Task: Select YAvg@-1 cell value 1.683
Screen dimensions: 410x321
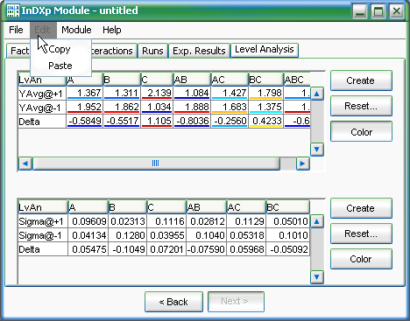Action: 230,108
